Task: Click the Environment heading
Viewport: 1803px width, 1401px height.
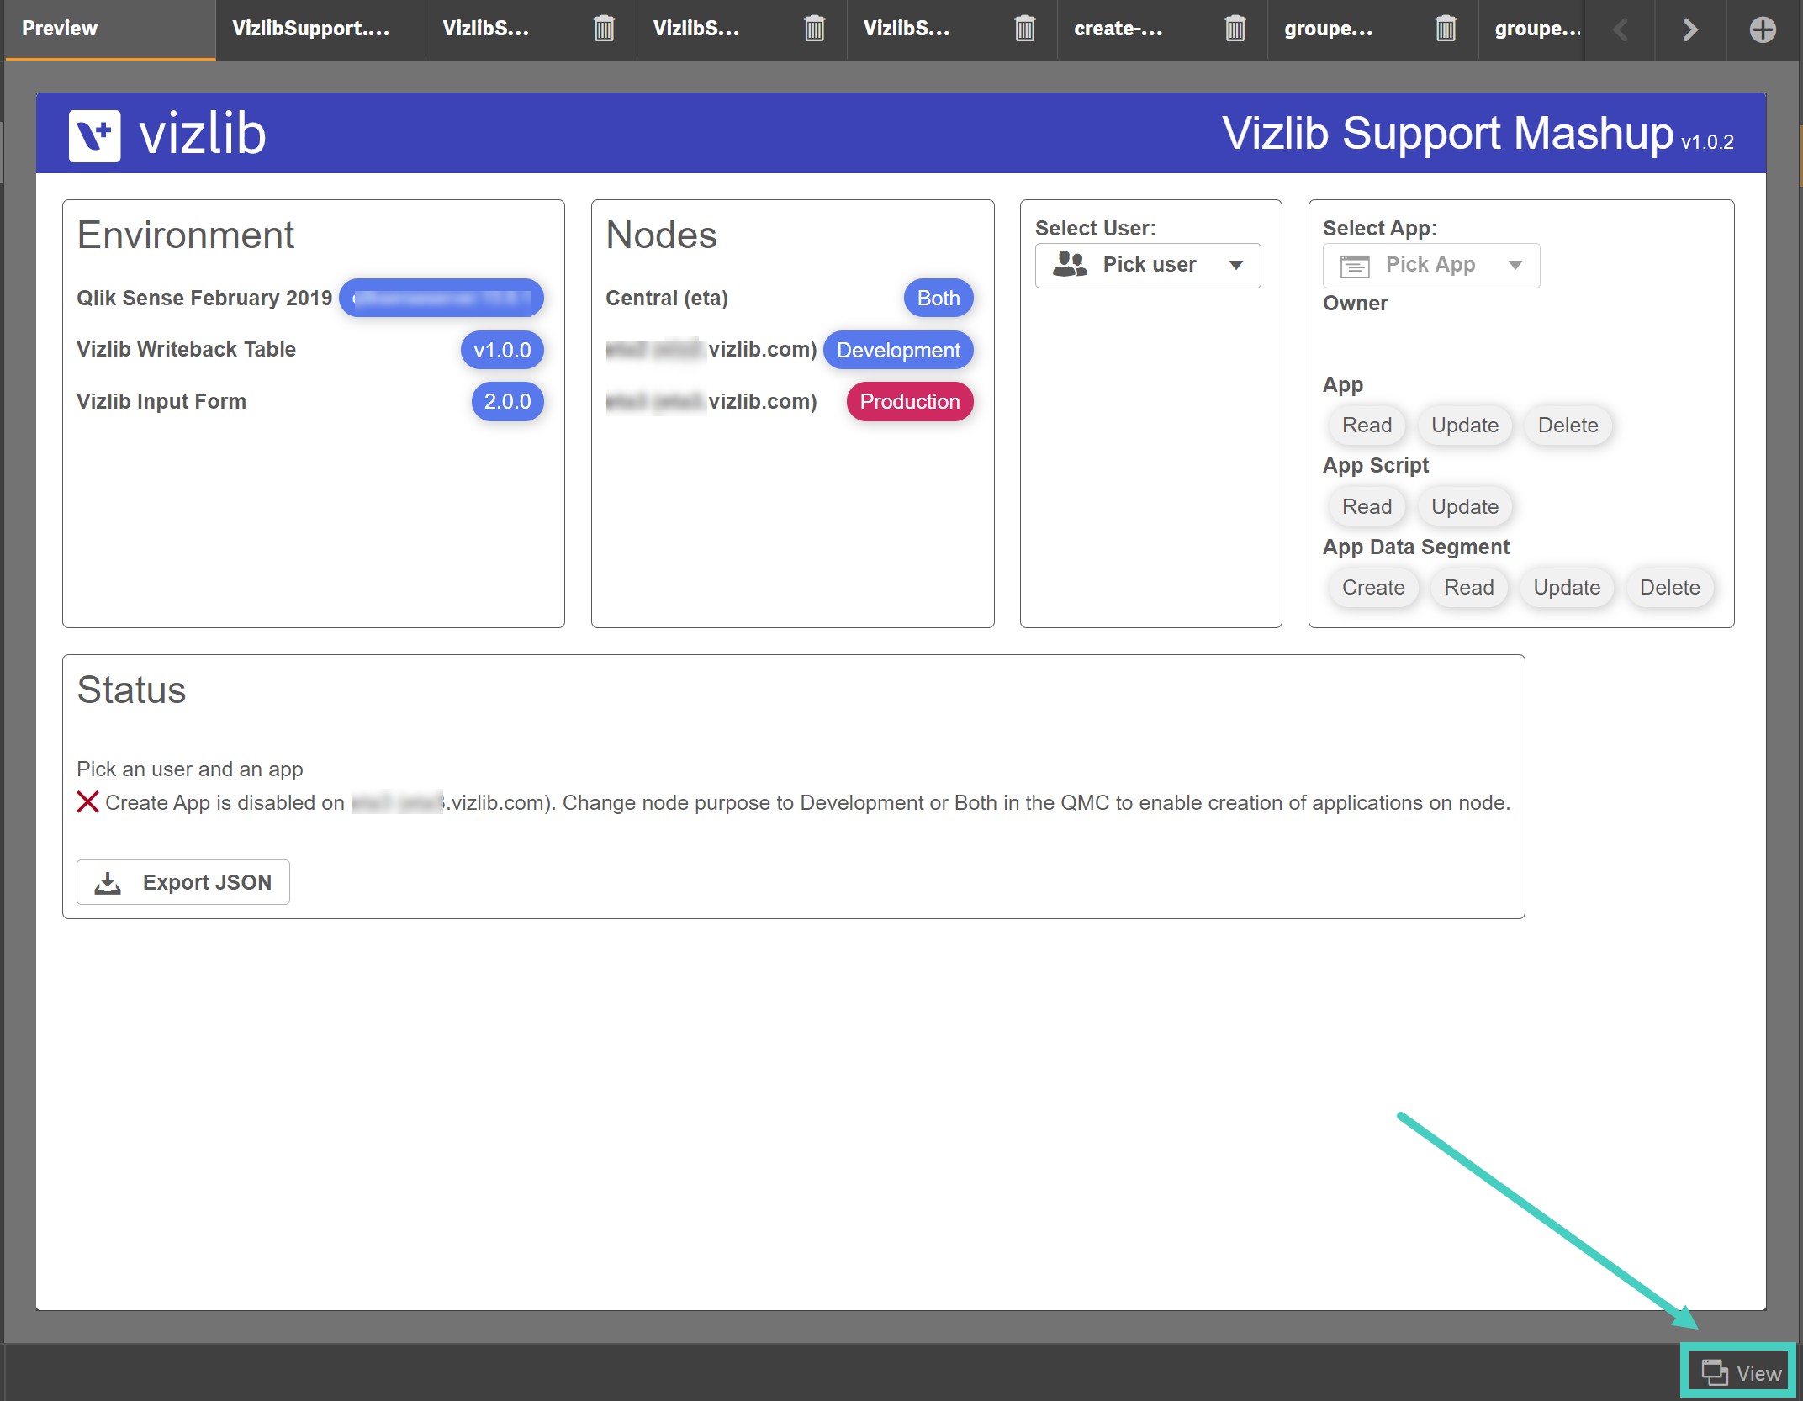Action: tap(186, 235)
